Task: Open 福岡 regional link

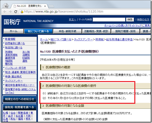Action: click(x=20, y=119)
